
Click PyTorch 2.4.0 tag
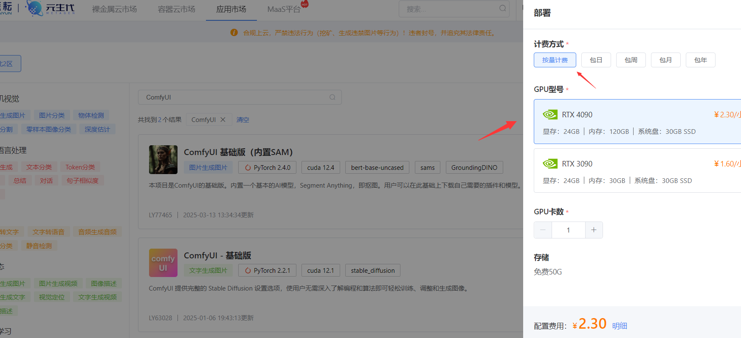tap(267, 168)
